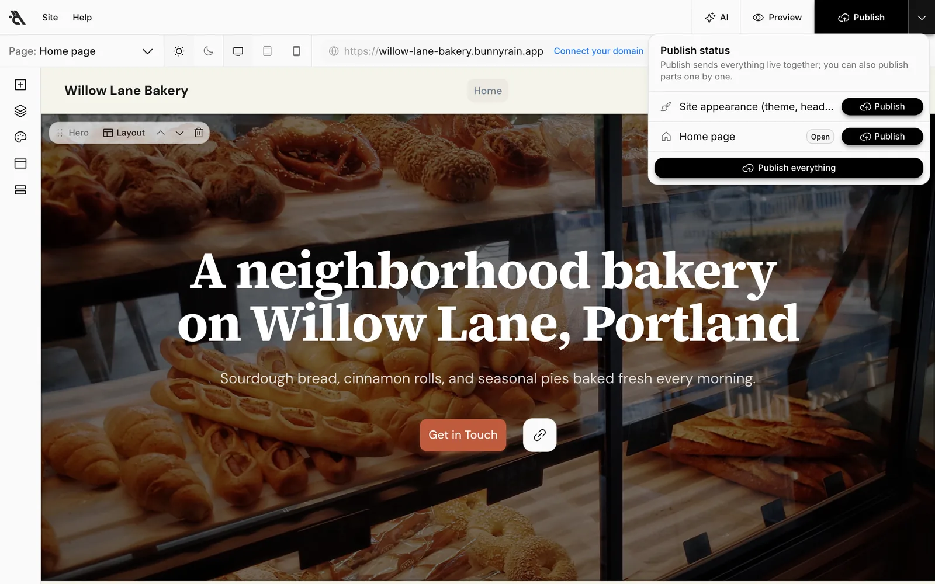The width and height of the screenshot is (935, 584).
Task: Select mobile phone viewport icon
Action: coord(296,51)
